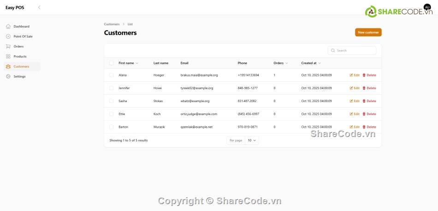Collapse the sidebar using the arrow icon

point(39,7)
